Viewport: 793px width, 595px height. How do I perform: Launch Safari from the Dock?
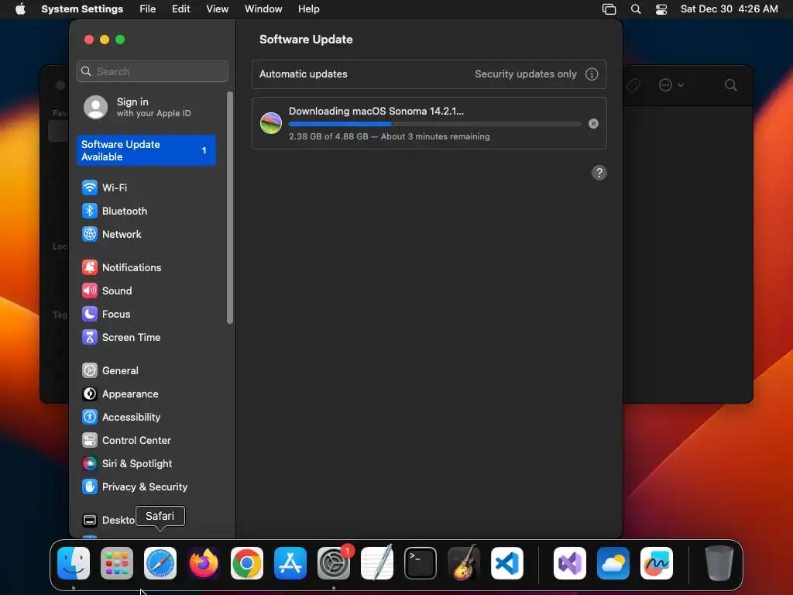pyautogui.click(x=160, y=563)
